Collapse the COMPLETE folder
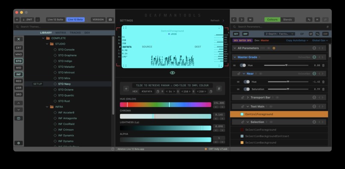This screenshot has width=345, height=169. [43, 38]
